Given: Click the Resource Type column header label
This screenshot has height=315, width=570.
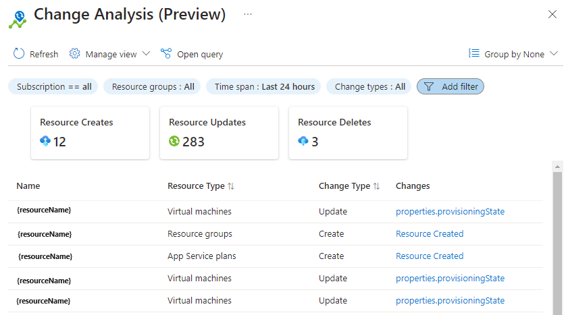Looking at the screenshot, I should click(196, 185).
